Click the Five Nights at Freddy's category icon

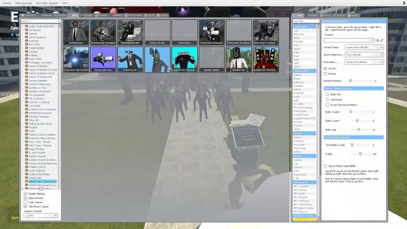pyautogui.click(x=27, y=62)
